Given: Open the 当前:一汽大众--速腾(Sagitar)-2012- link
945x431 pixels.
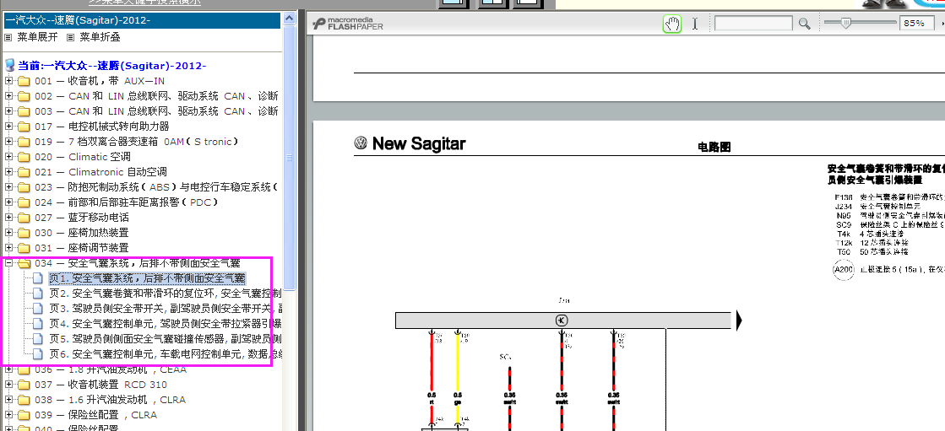Looking at the screenshot, I should [112, 66].
